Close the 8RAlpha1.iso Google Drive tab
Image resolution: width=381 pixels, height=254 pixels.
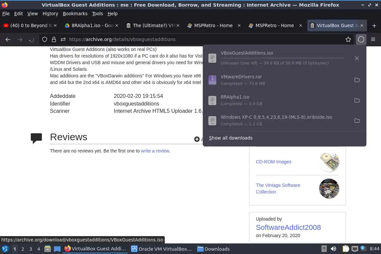click(117, 25)
